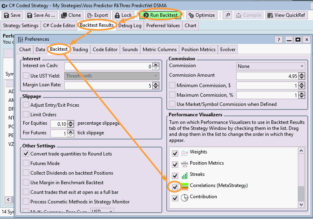
Task: Open the Debug Log tab
Action: (x=130, y=26)
